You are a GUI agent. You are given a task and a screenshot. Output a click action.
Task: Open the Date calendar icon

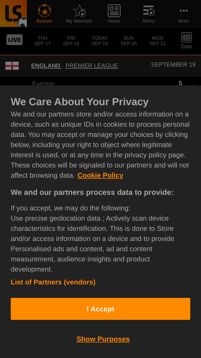coord(187,37)
